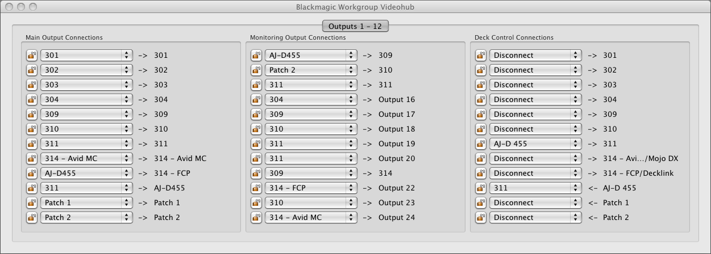Lock the Deck Control AJ-D 455 to 311 row
The image size is (711, 254).
click(481, 144)
